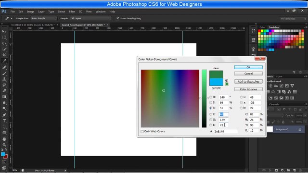This screenshot has height=173, width=308.
Task: Open layer Fill slider dropdown
Action: 305,122
